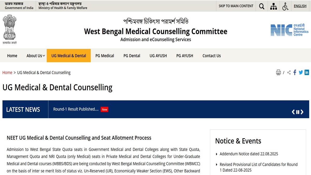Click Home in the breadcrumb
This screenshot has width=311, height=175.
point(7,73)
